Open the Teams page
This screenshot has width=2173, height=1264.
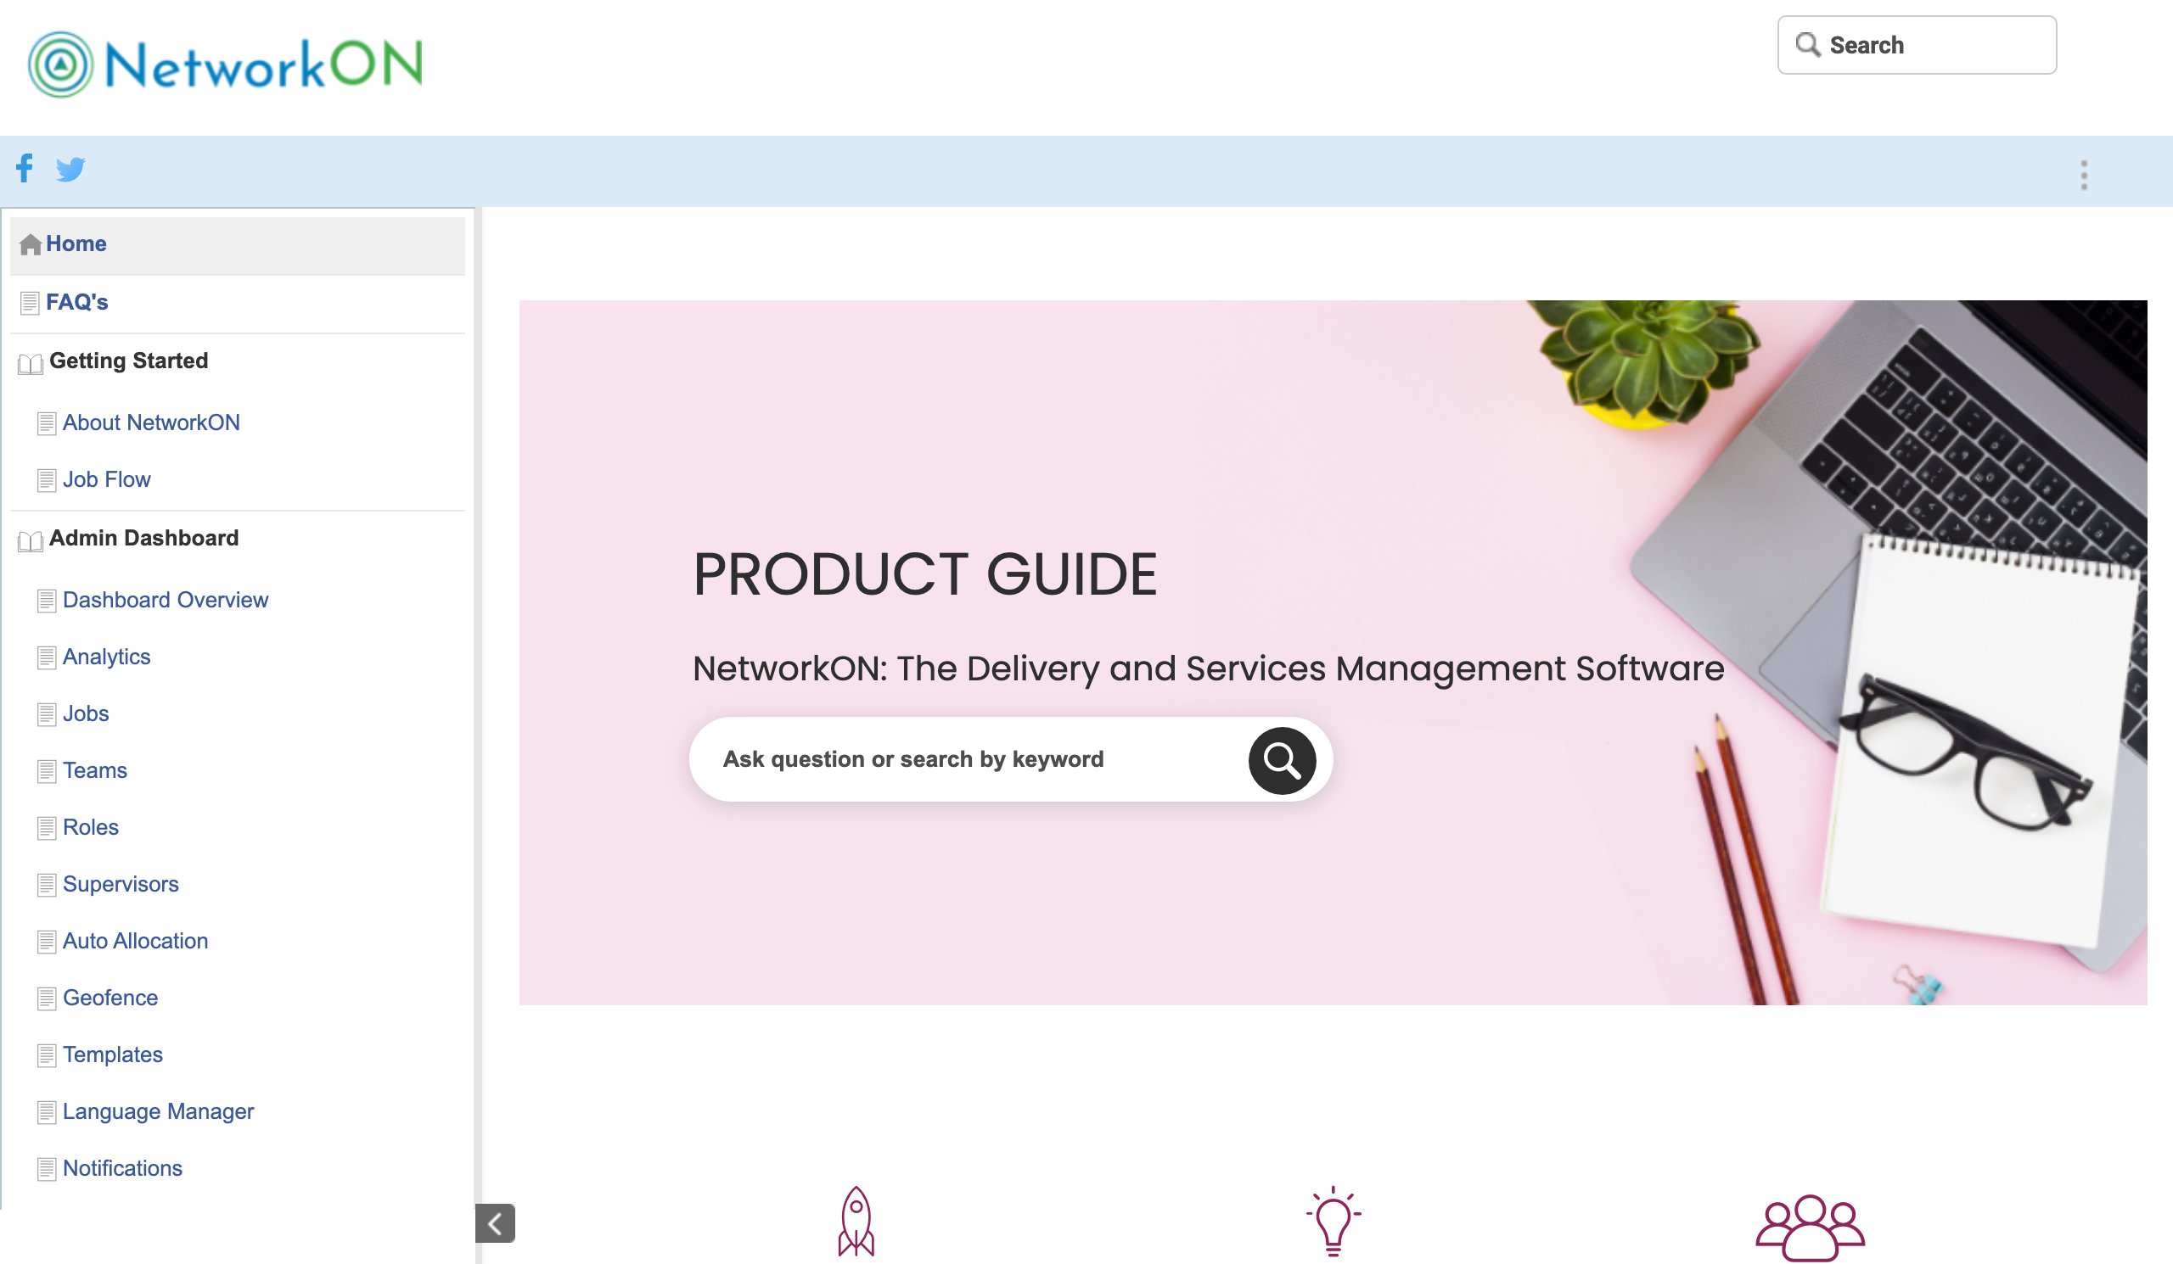(x=95, y=771)
